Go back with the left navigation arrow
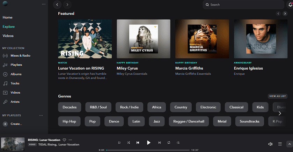293x152 pixels. [57, 5]
